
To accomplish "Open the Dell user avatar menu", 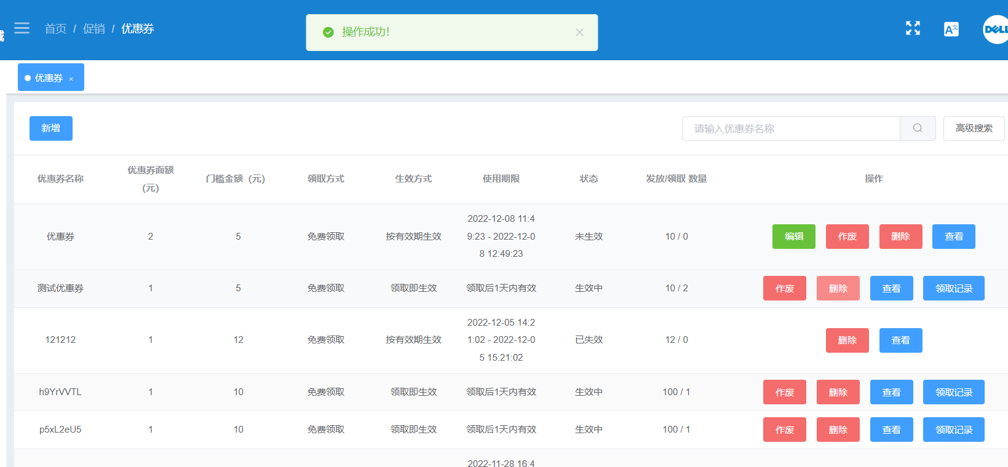I will (x=996, y=29).
